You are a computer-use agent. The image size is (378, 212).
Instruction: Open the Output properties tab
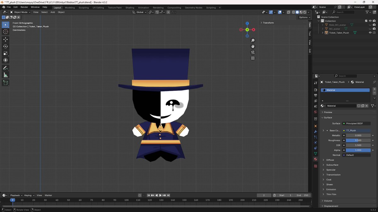point(316,95)
